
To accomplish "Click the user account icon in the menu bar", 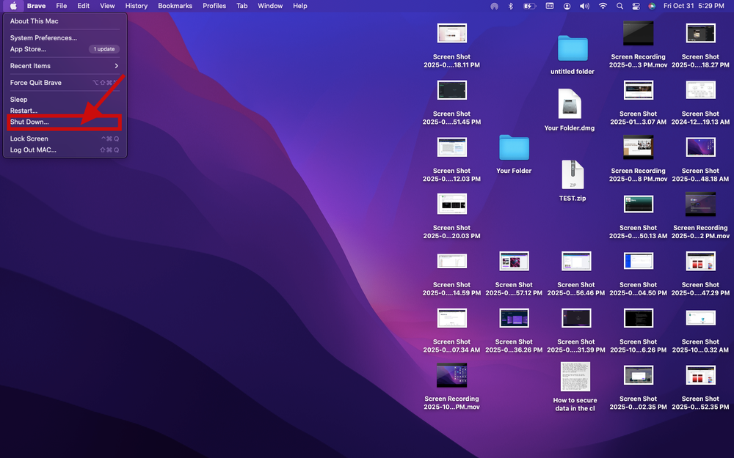I will 567,6.
